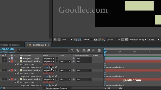Toggle hide shy layers icon
This screenshot has width=161, height=90.
[84, 50]
